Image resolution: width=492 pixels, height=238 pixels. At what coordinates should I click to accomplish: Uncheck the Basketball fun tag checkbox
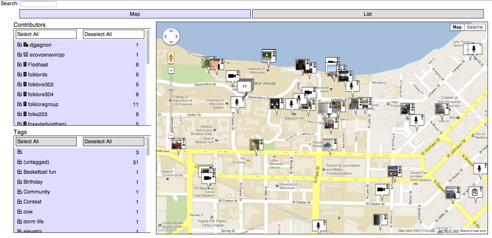[x=20, y=172]
